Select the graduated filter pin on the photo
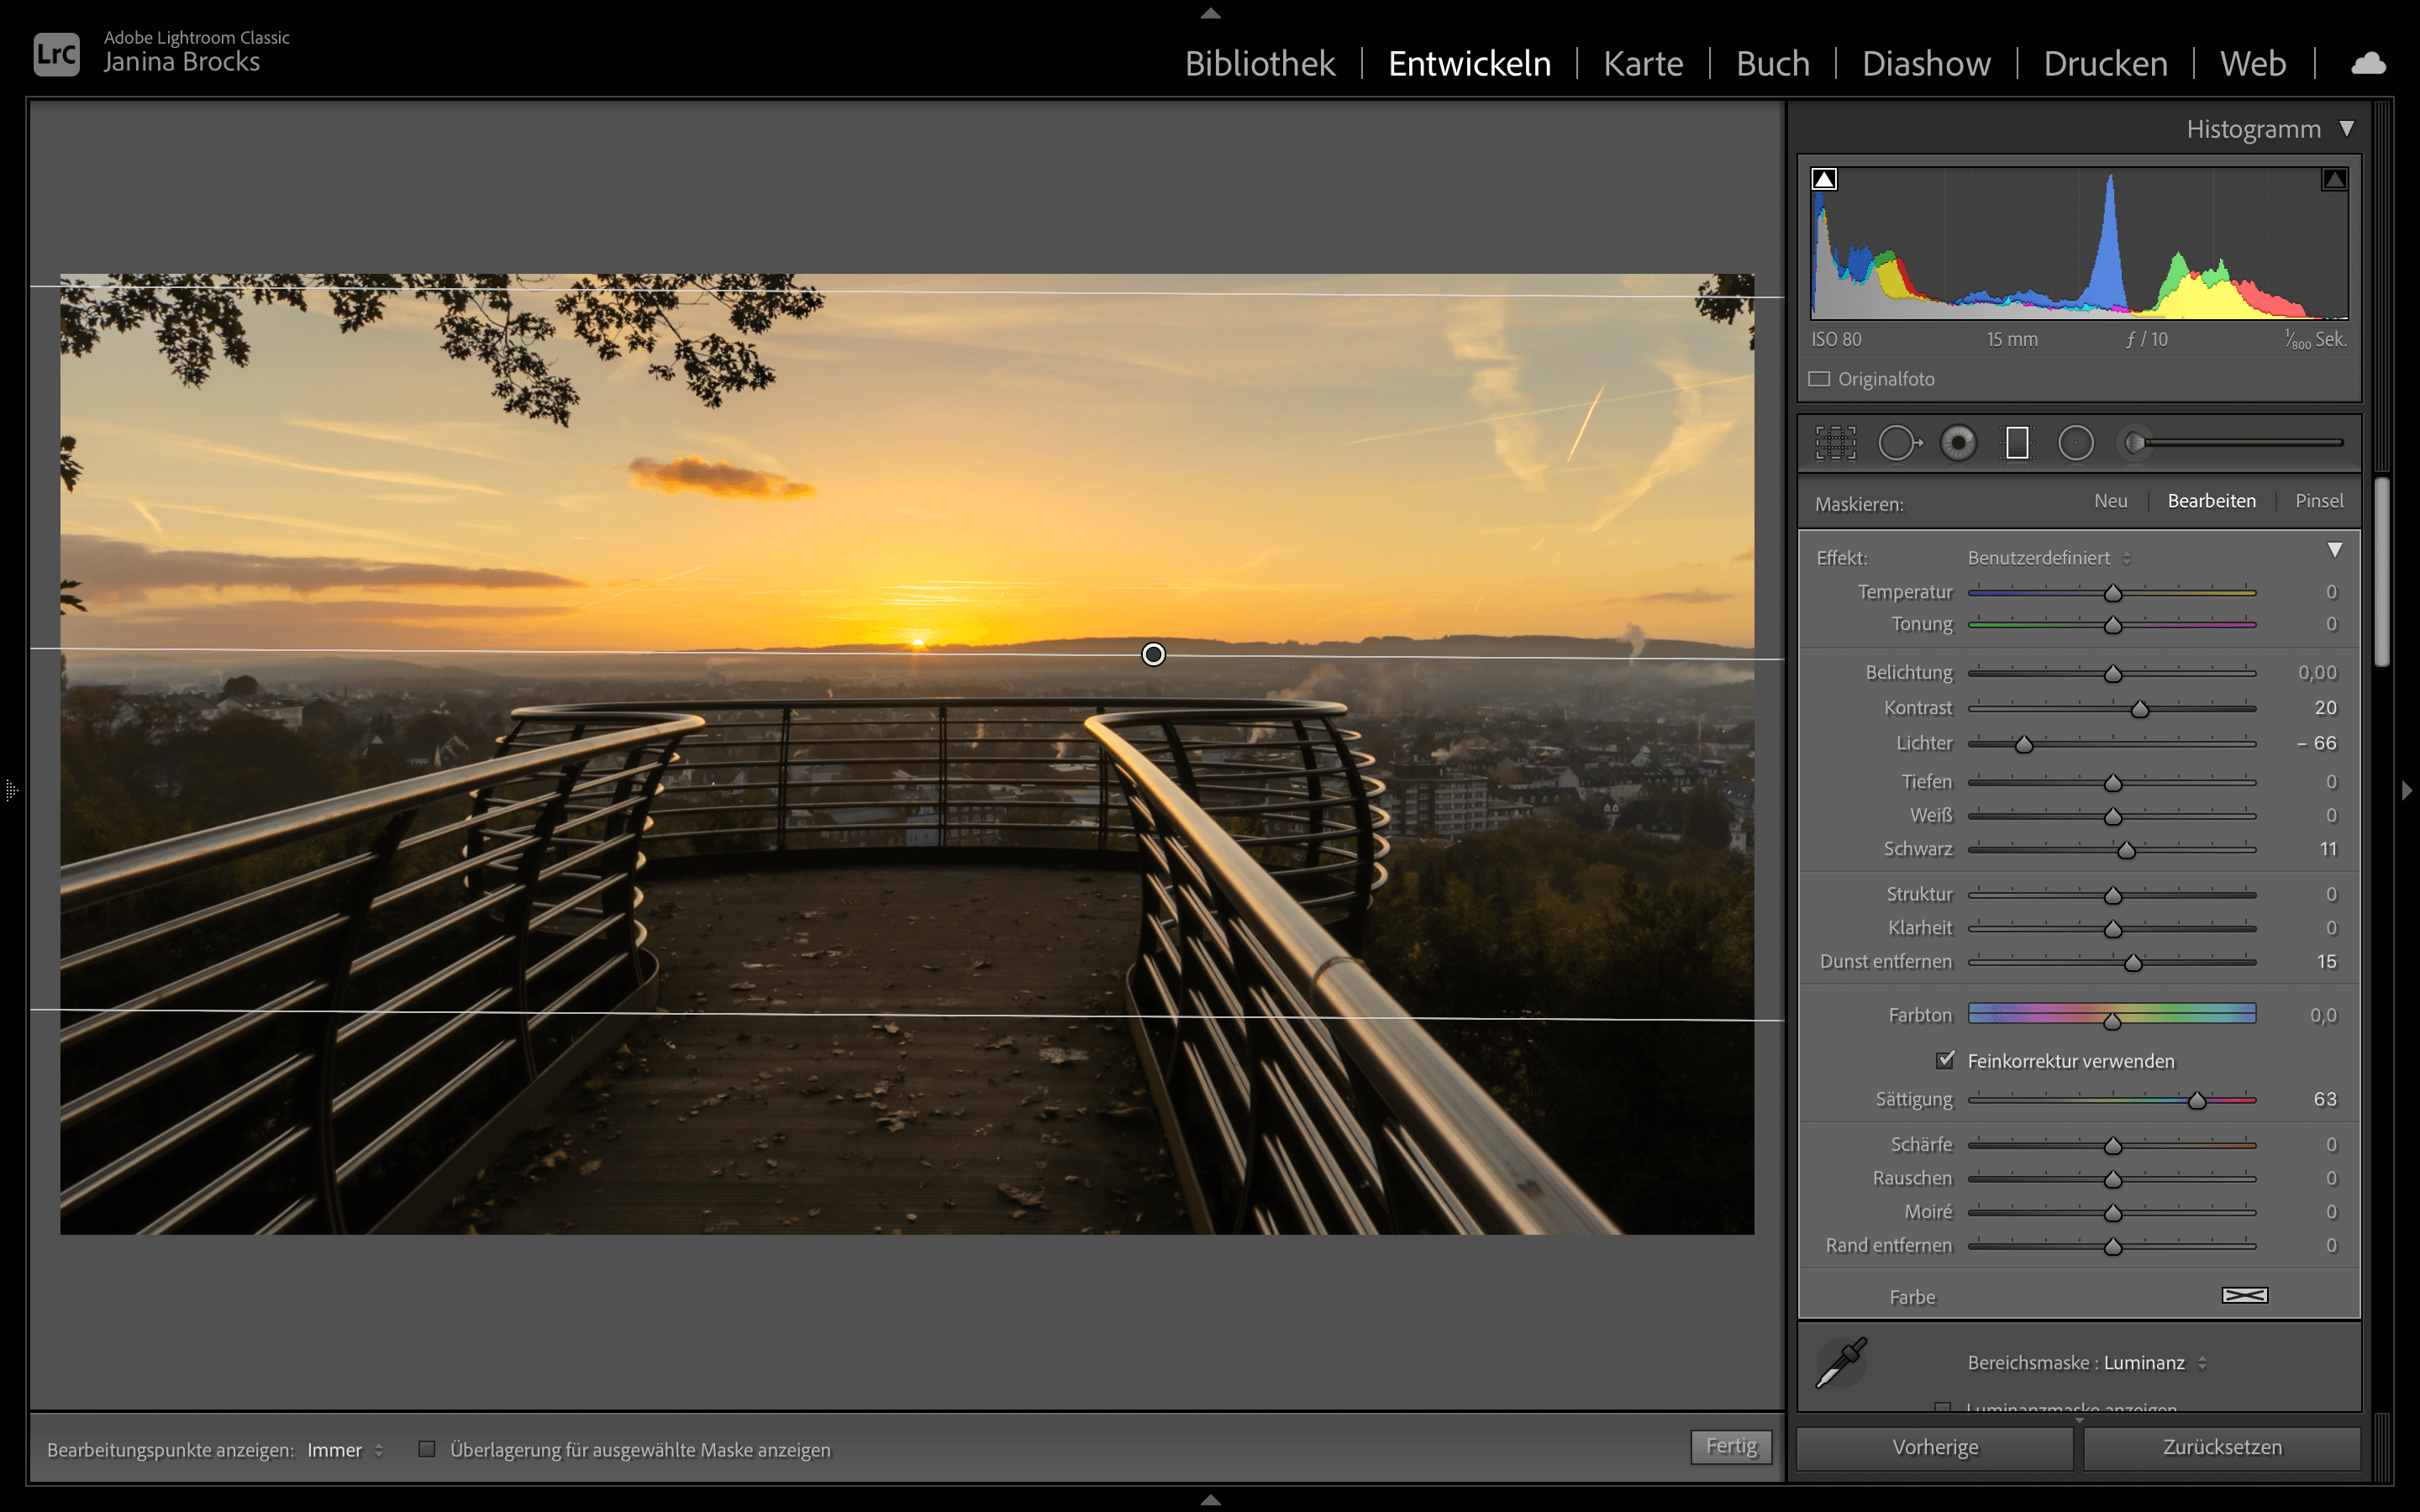 click(x=1153, y=654)
